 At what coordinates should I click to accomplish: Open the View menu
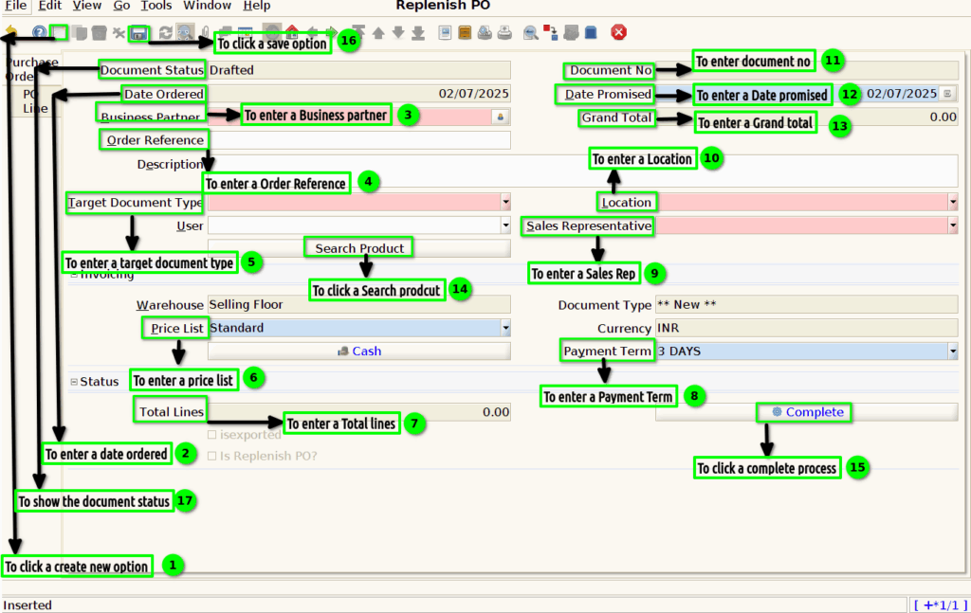[86, 6]
